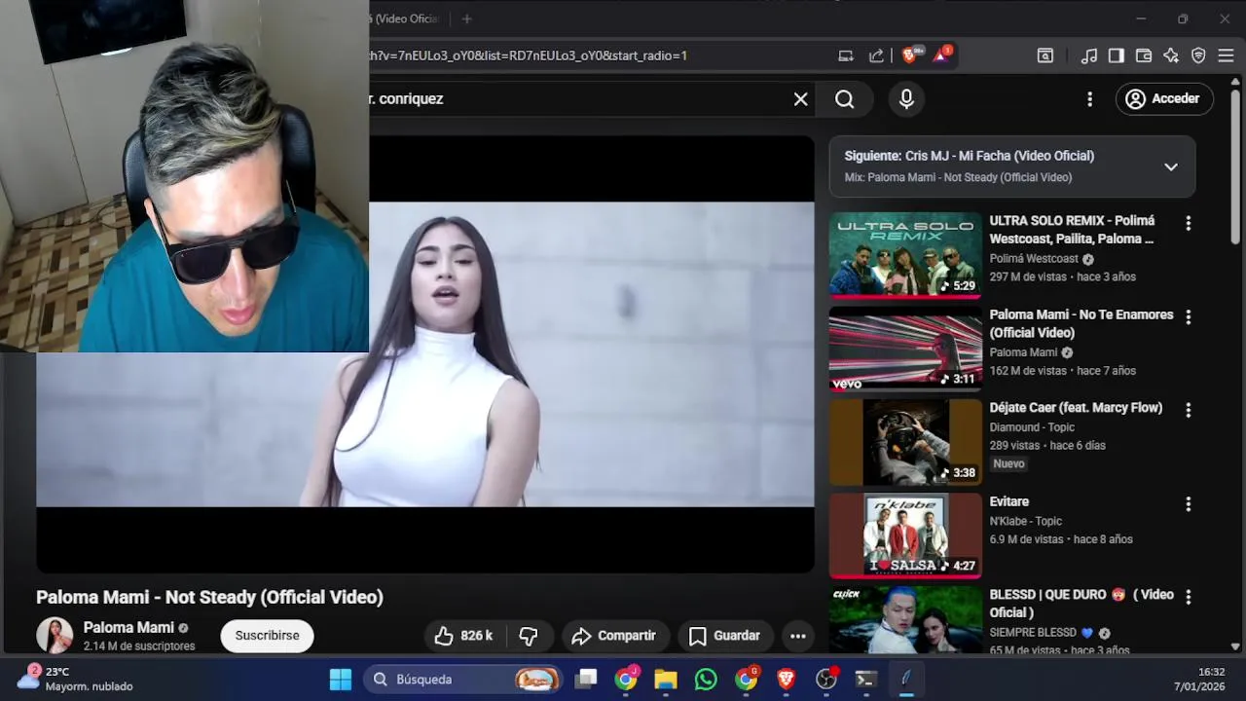Click Chrome icon between WhatsApp and Brave

pos(747,680)
